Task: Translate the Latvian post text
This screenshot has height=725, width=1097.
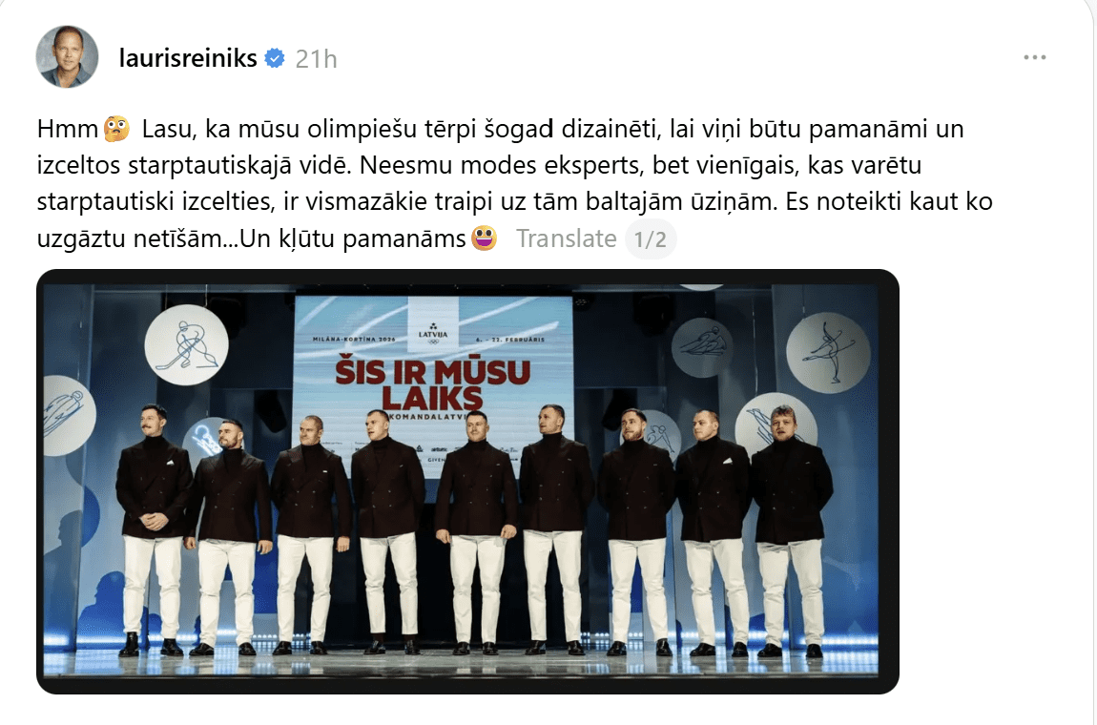Action: pos(566,238)
